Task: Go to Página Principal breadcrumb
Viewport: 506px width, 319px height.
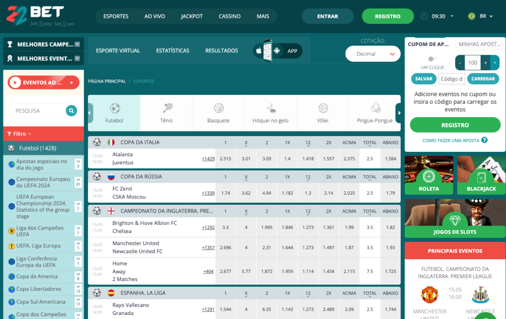Action: coord(107,82)
